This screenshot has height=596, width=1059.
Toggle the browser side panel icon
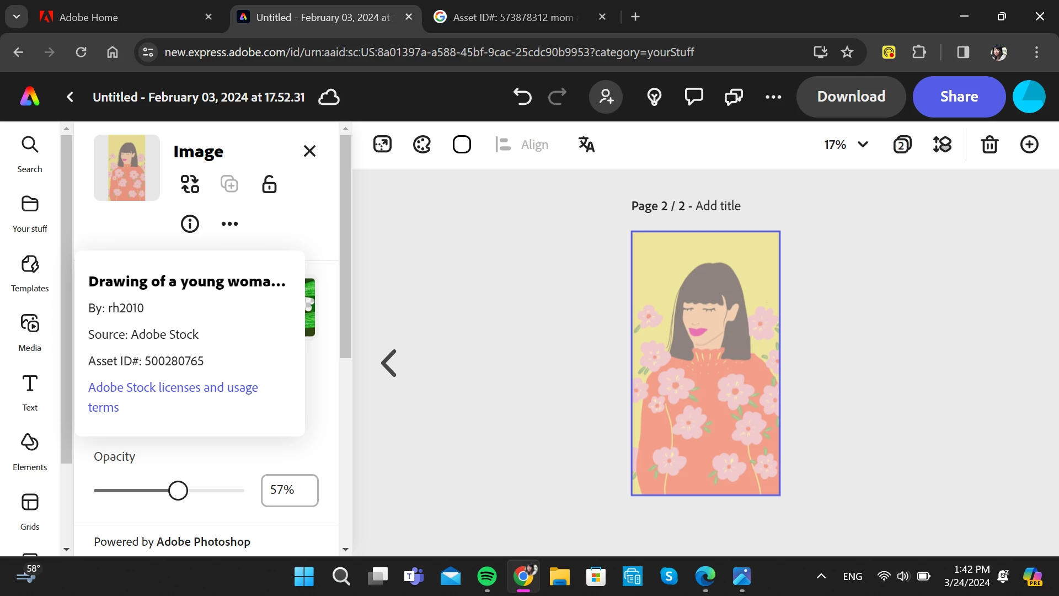click(963, 52)
